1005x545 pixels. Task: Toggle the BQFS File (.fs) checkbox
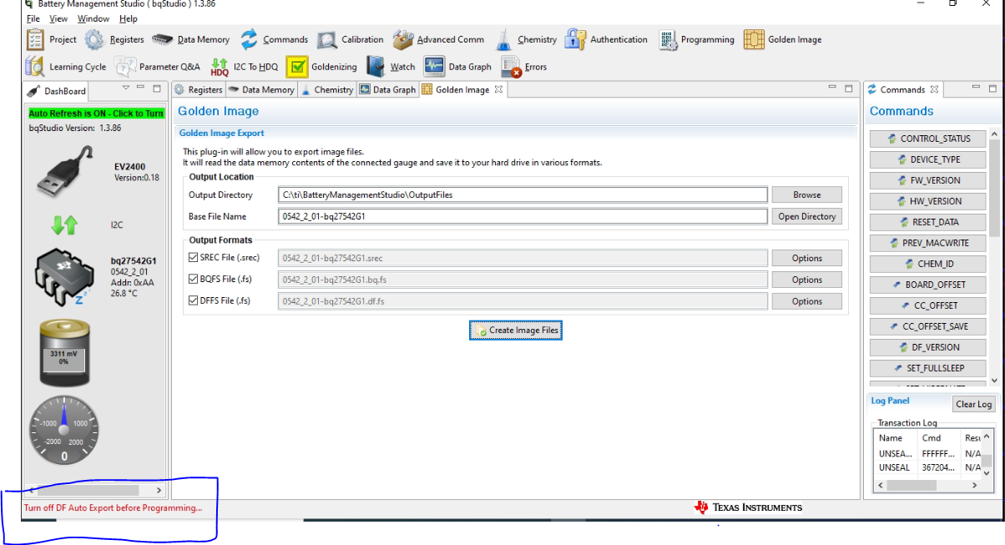tap(194, 280)
